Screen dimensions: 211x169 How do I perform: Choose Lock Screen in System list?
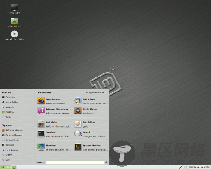tap(10, 150)
